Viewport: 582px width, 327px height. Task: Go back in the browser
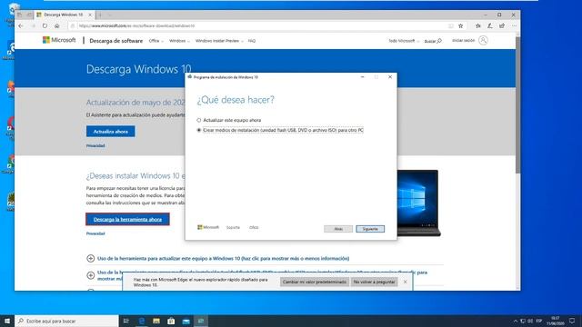[21, 26]
